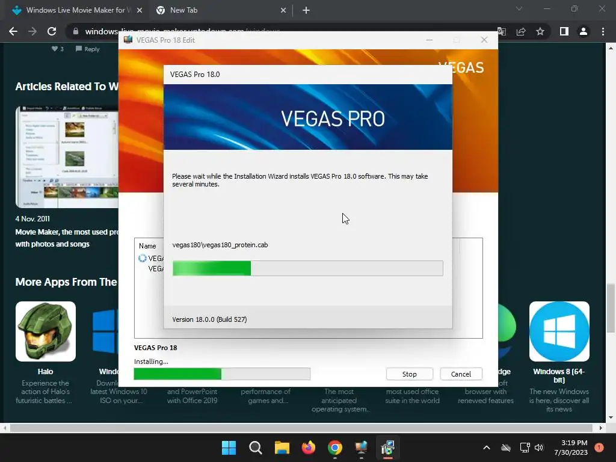This screenshot has height=462, width=616.
Task: Open taskbar Search magnifier
Action: (x=255, y=448)
